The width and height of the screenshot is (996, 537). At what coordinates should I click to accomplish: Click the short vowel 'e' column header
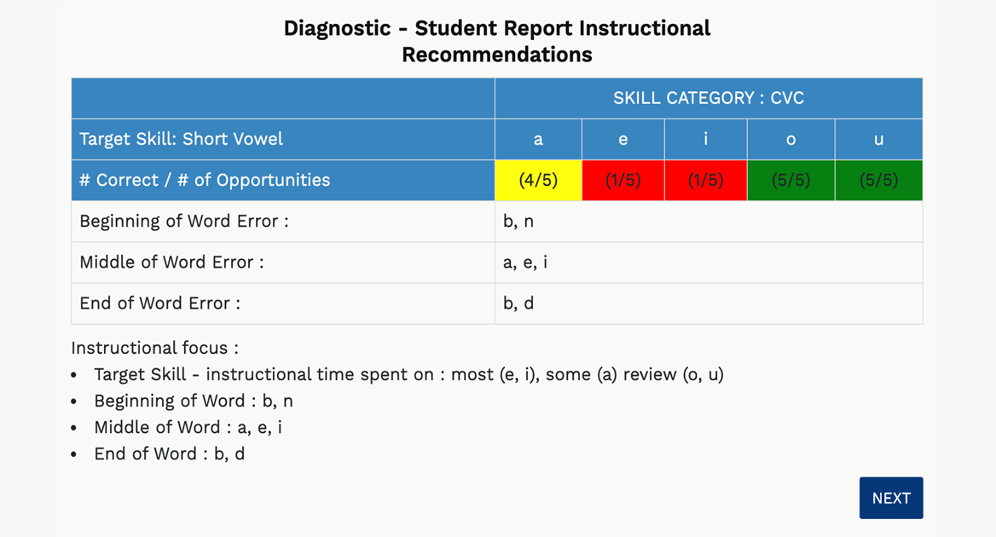point(622,139)
